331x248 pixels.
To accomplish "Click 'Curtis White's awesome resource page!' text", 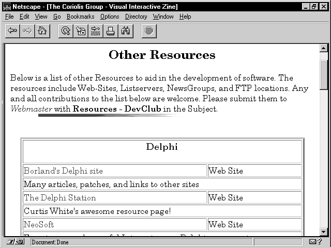I will tap(97, 211).
